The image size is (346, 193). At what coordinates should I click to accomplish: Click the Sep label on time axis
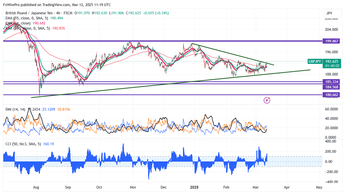(68, 187)
